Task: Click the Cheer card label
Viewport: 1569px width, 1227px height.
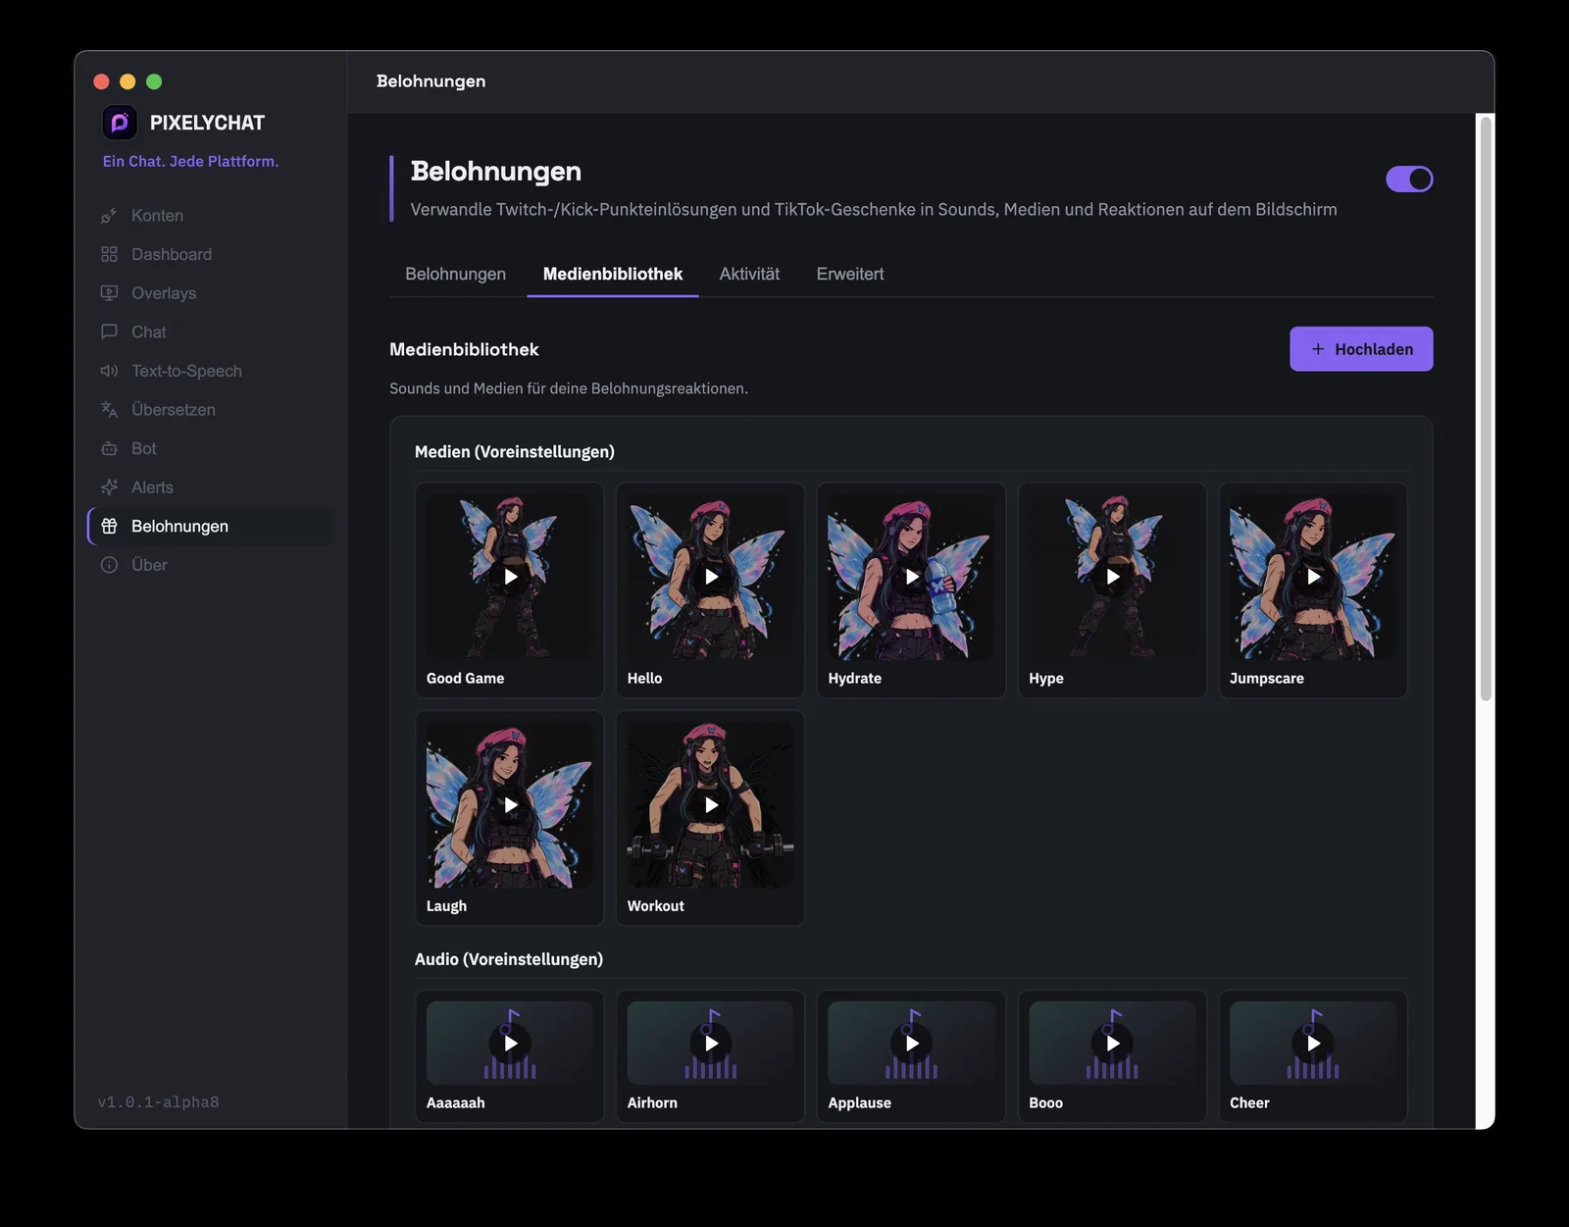Action: pyautogui.click(x=1249, y=1102)
